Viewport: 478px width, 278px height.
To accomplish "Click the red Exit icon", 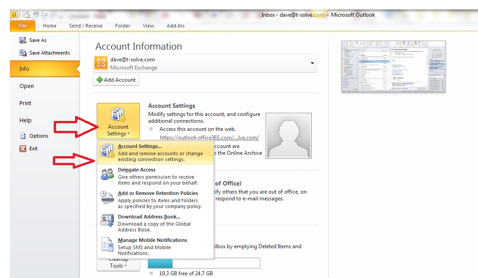I will (23, 148).
